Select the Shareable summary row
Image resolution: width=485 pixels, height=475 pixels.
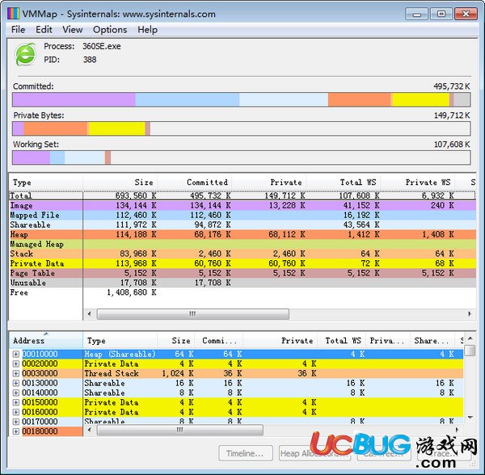pyautogui.click(x=242, y=225)
